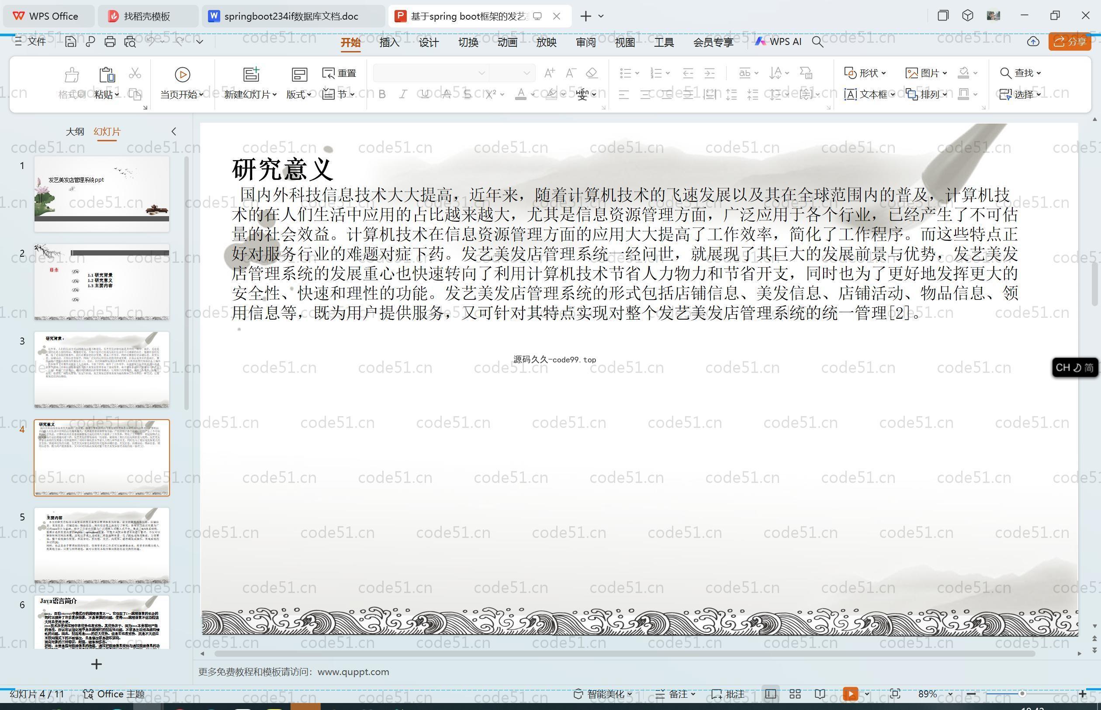The image size is (1101, 710).
Task: Start slideshow from status bar play button
Action: point(850,694)
